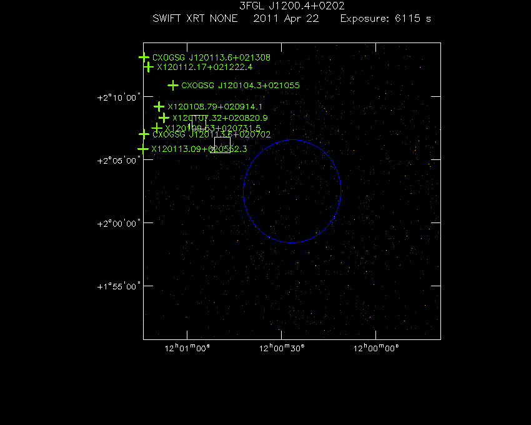Click the right ascension label 12h00m00s

tap(376, 348)
